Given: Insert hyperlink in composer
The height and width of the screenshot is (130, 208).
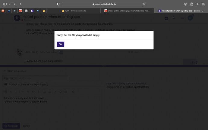Looking at the screenshot, I should (23, 92).
